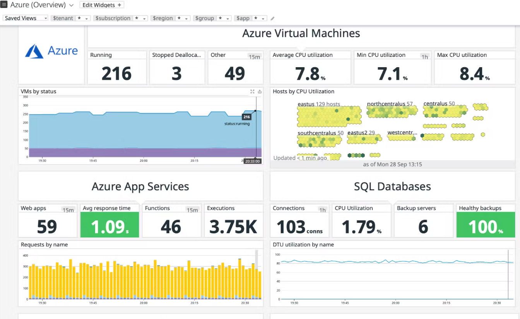
Task: Expand the Azure (Overview) title dropdown
Action: coord(72,5)
